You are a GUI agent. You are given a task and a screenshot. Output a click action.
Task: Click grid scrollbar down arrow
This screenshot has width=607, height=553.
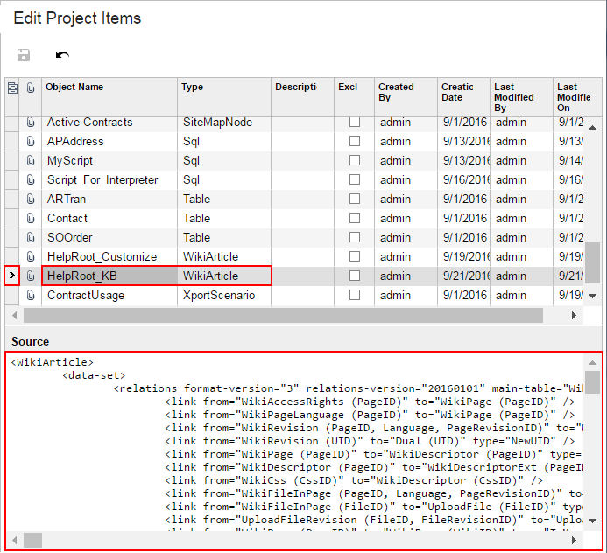click(593, 297)
